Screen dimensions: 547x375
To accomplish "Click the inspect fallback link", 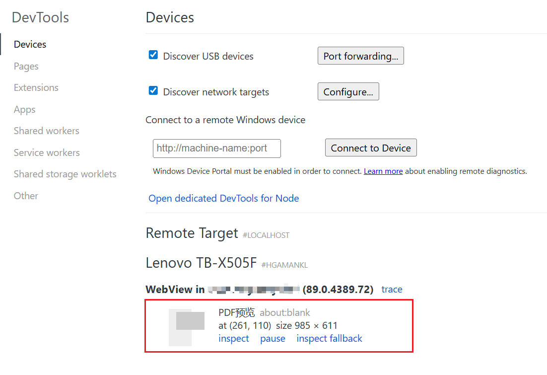I will point(329,338).
